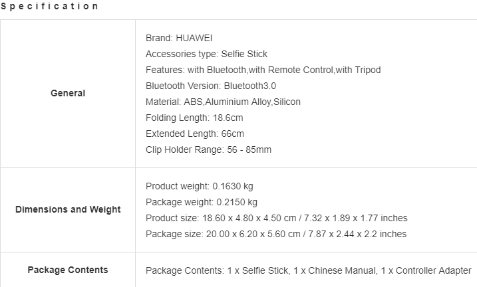The height and width of the screenshot is (287, 477).
Task: Click the Package size dimensions line
Action: coord(276,234)
